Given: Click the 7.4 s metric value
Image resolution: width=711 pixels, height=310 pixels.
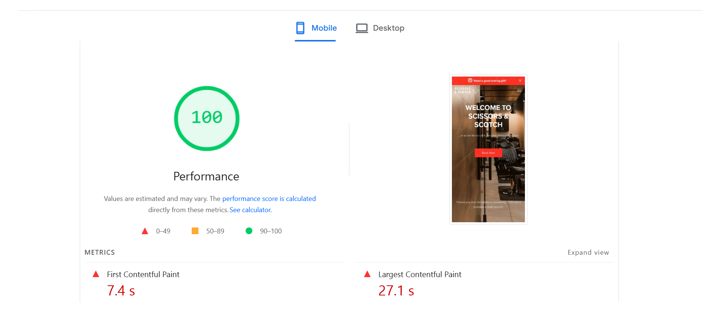Looking at the screenshot, I should [x=121, y=291].
